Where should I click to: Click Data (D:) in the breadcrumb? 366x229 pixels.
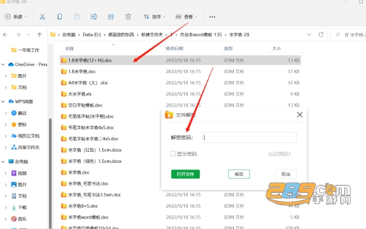click(92, 34)
